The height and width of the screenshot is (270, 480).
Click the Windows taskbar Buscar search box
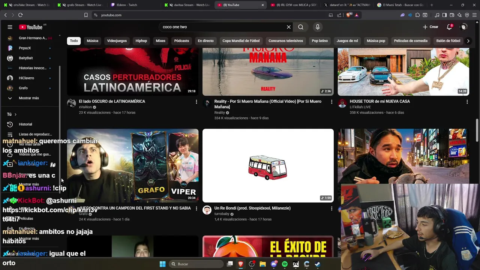(x=196, y=264)
